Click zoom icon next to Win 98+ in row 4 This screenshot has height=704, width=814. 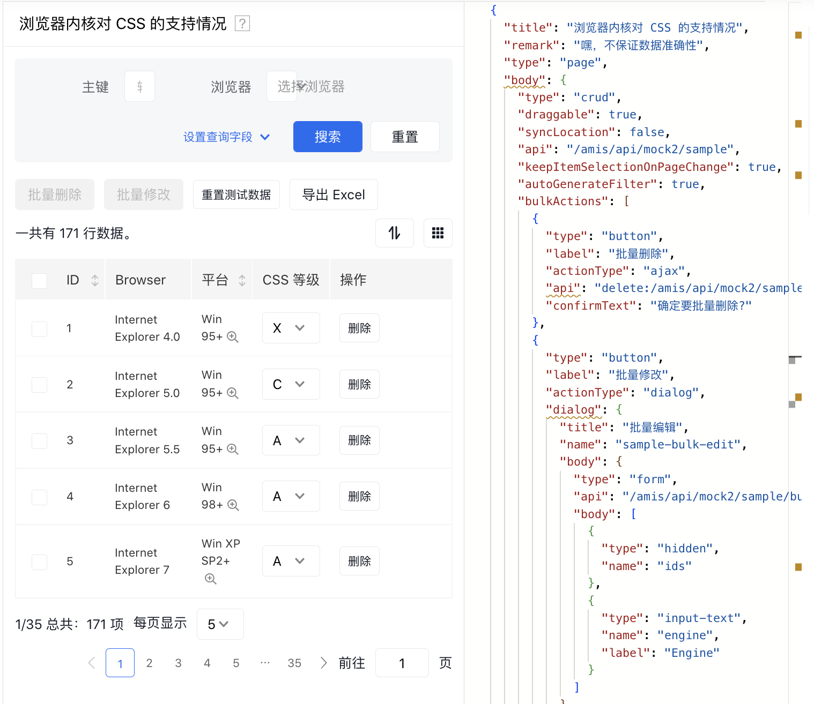point(233,505)
